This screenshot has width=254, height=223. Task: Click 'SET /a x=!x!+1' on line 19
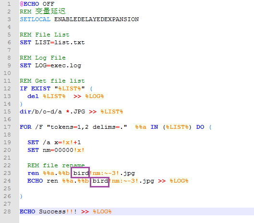pos(54,142)
